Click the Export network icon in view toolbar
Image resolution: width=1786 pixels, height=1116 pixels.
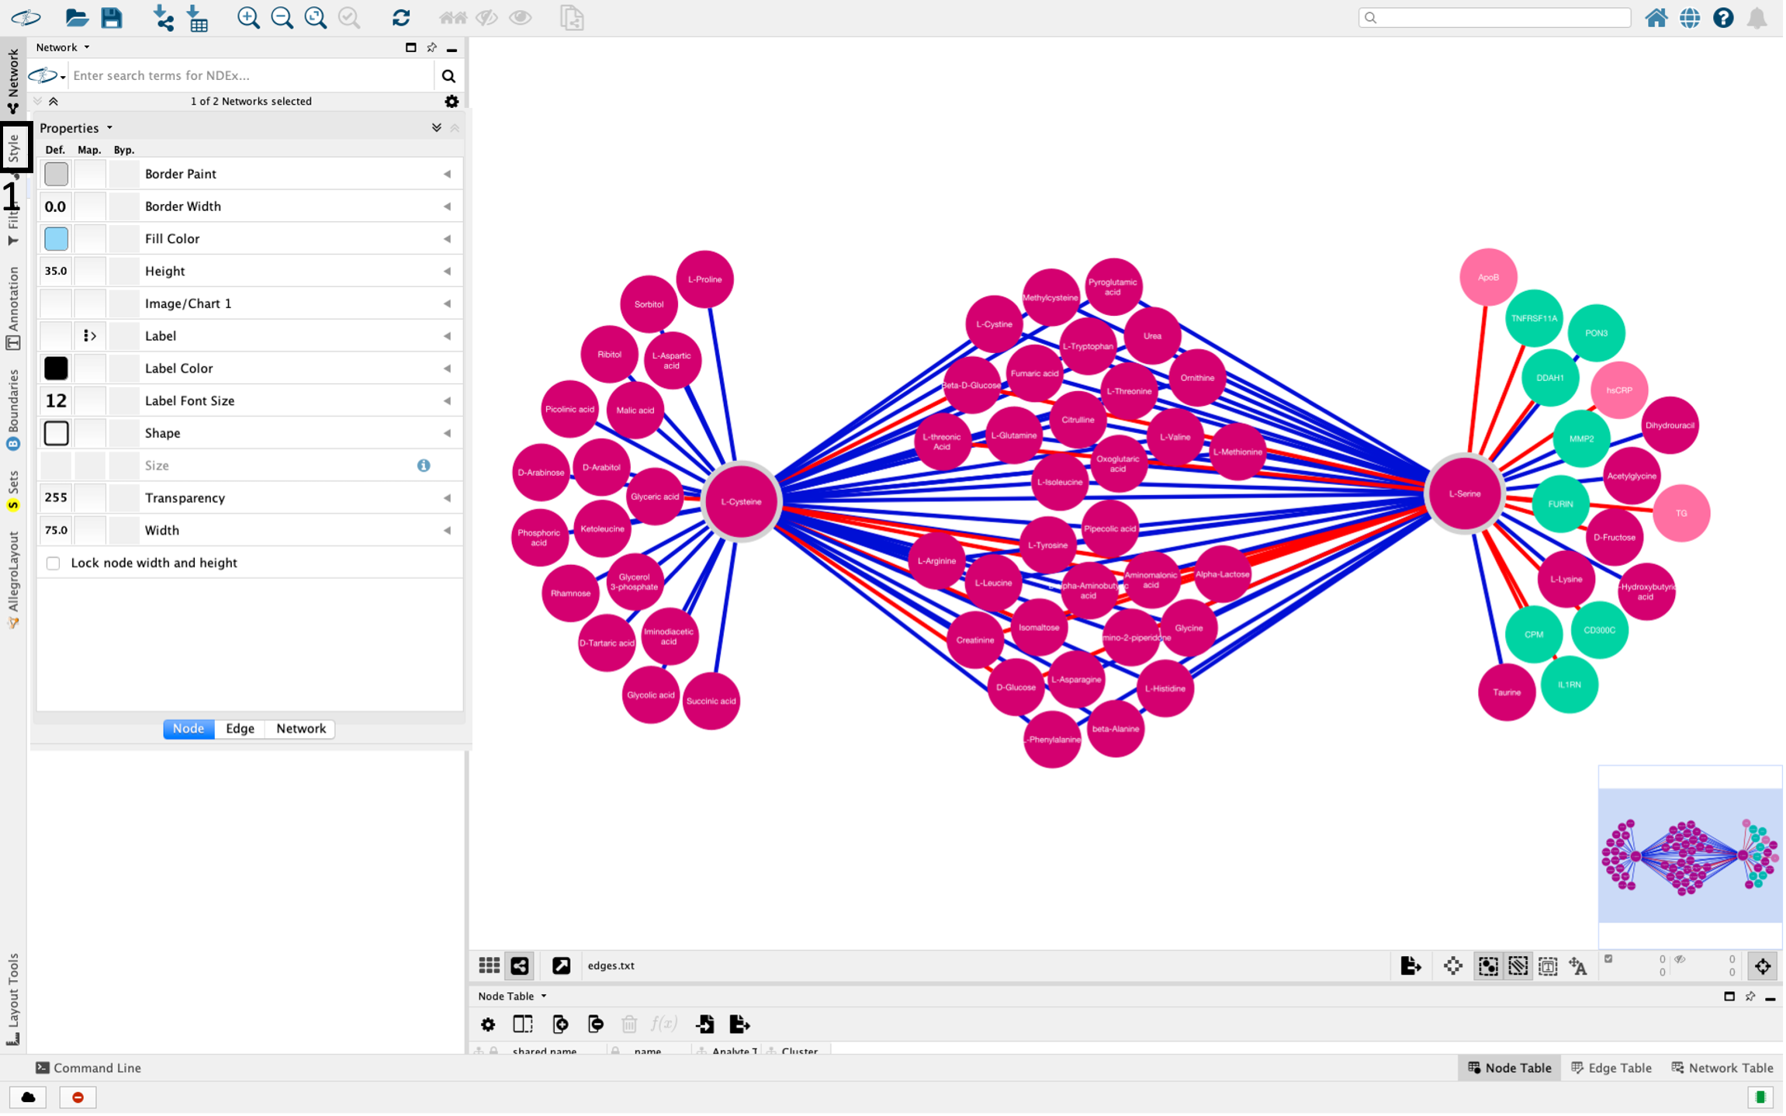tap(1412, 967)
